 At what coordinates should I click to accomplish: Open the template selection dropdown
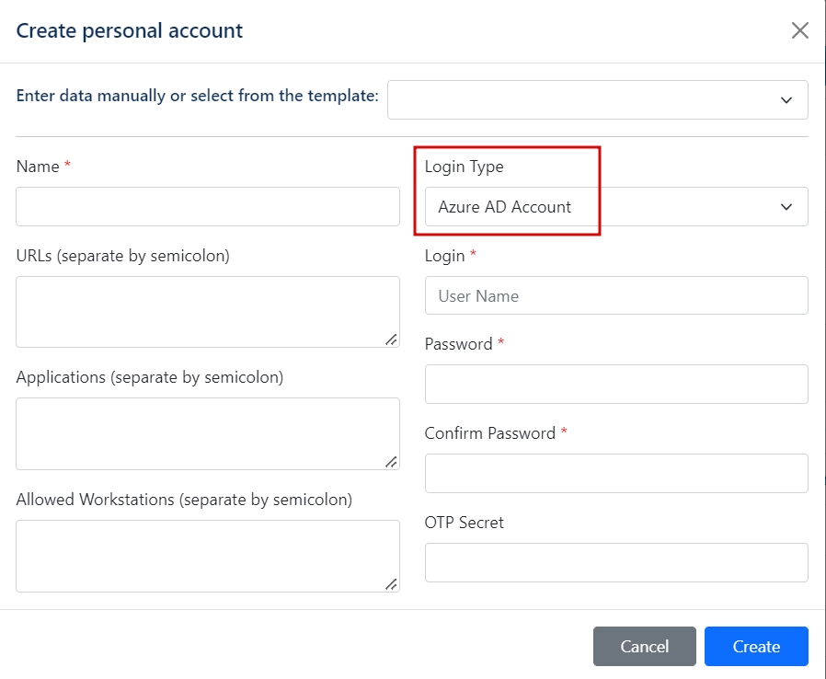(x=597, y=99)
